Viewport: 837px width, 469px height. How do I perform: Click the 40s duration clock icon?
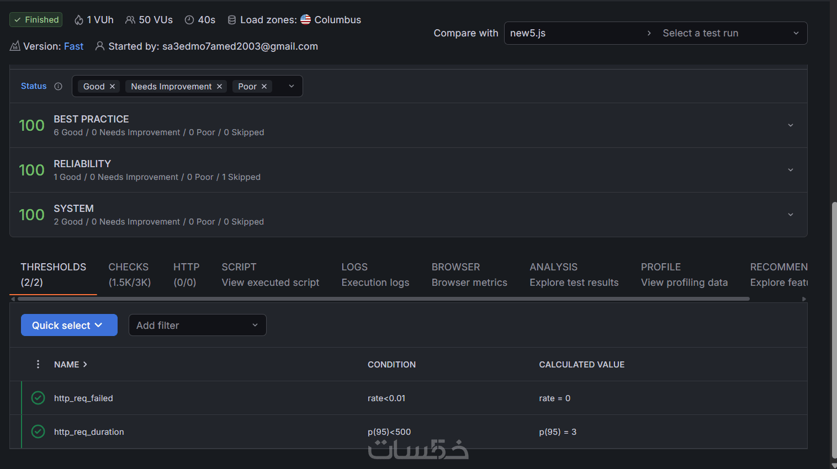[189, 20]
